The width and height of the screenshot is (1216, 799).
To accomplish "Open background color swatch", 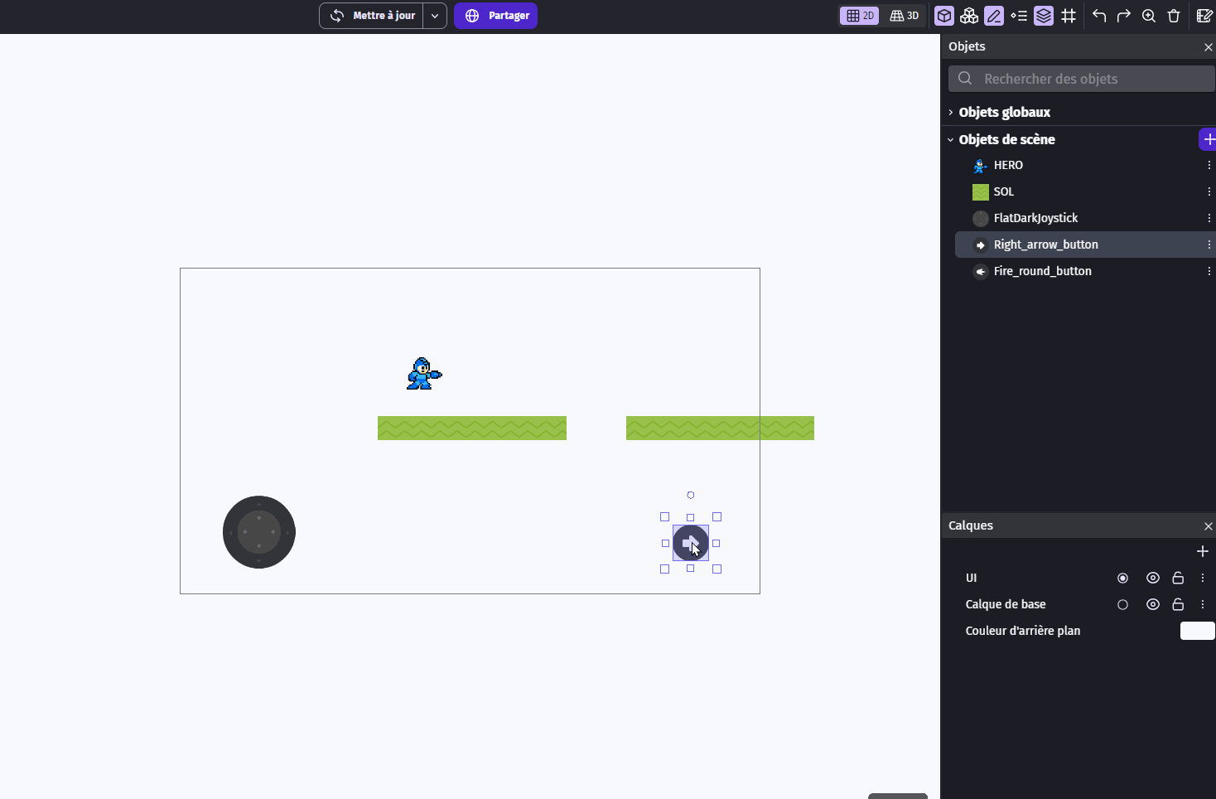I will click(x=1197, y=631).
